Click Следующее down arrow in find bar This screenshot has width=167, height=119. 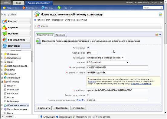point(41,117)
